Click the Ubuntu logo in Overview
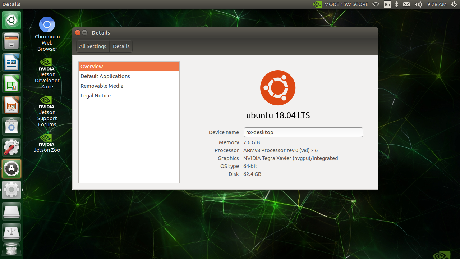The height and width of the screenshot is (259, 460). pyautogui.click(x=278, y=88)
